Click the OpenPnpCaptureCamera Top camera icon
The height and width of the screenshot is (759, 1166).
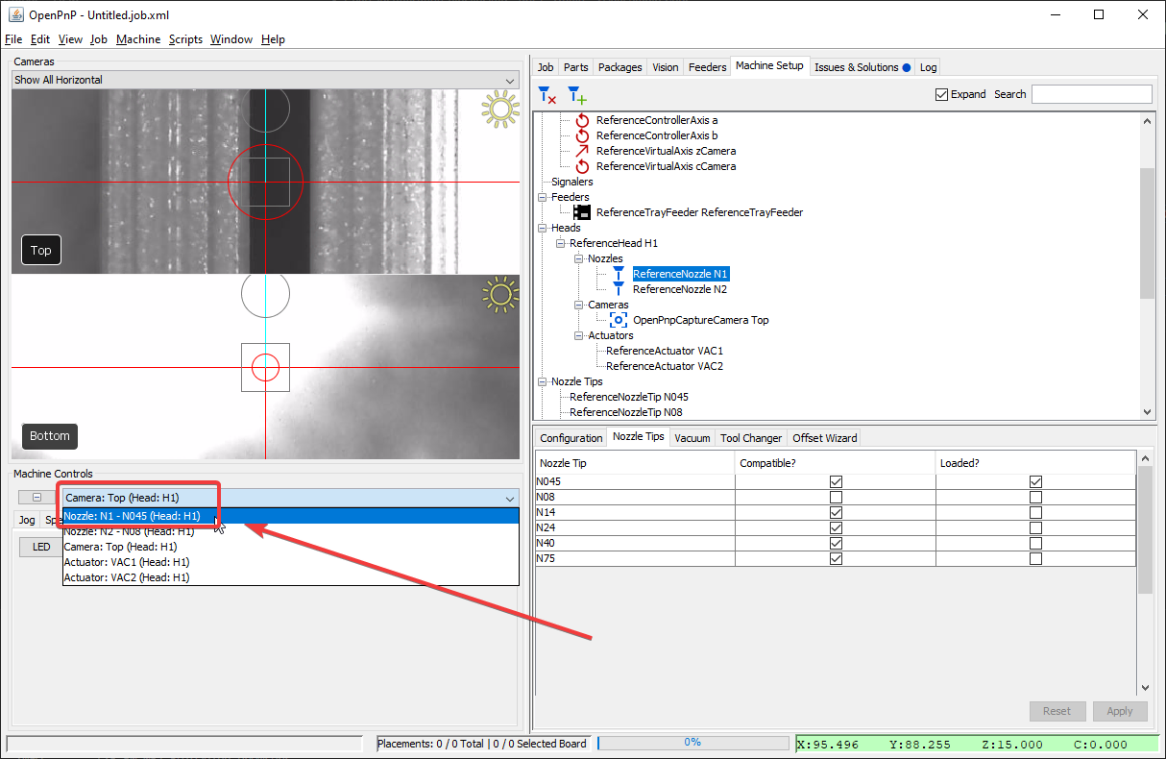click(x=619, y=320)
